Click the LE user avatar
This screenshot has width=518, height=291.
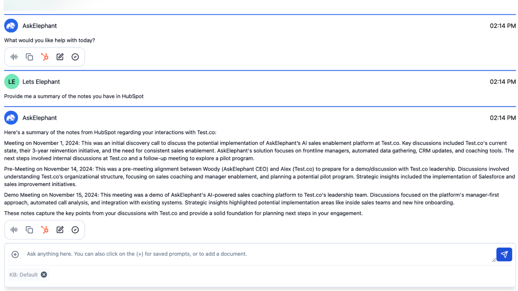point(12,82)
